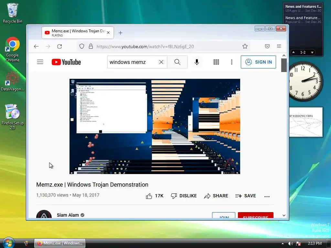This screenshot has width=331, height=248.
Task: Clear the search text with the X icon
Action: click(161, 62)
